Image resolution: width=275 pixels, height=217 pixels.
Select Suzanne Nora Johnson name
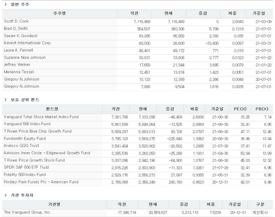25,58
